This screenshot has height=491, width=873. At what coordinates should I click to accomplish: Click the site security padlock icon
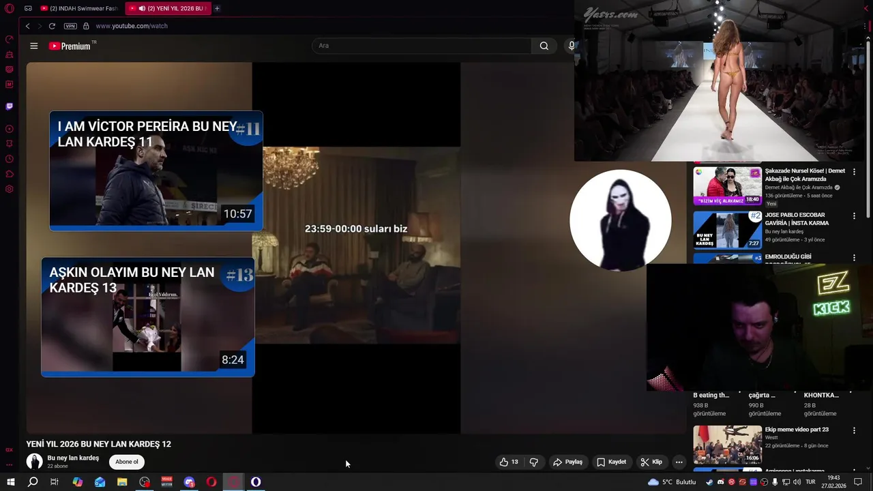click(x=86, y=26)
